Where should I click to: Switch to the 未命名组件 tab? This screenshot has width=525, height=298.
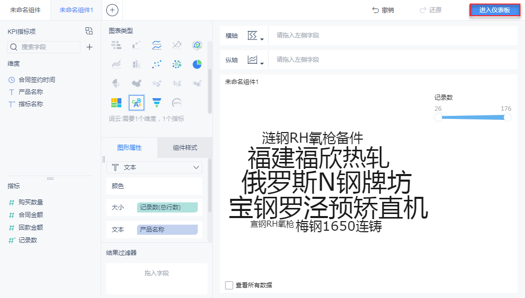[x=25, y=10]
